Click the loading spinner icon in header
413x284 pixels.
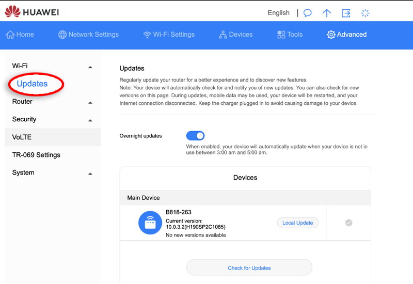tap(365, 12)
